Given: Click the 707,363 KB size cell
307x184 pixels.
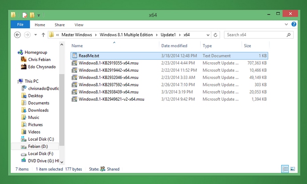Looking at the screenshot, I should click(257, 63).
